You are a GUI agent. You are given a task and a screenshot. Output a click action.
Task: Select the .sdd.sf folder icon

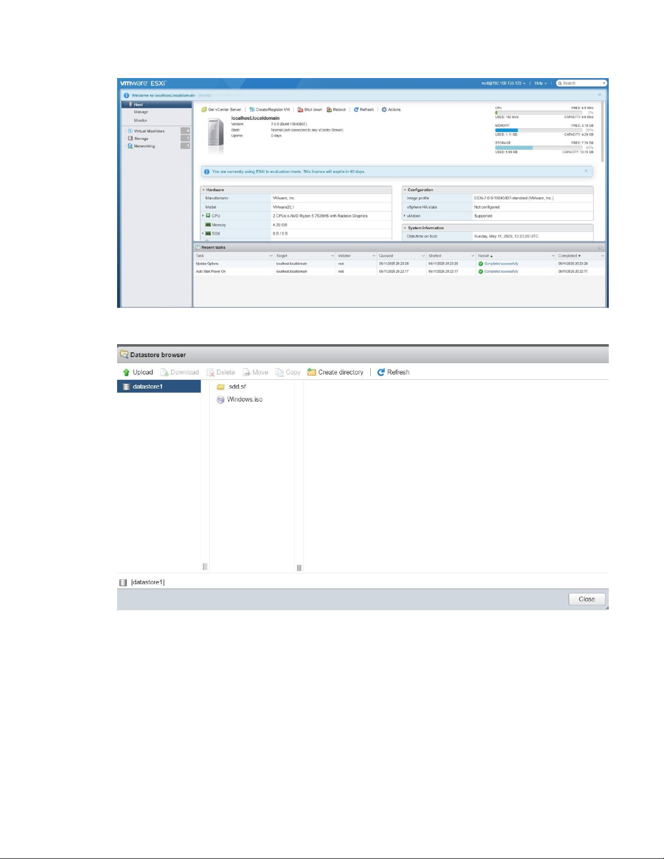click(x=221, y=387)
